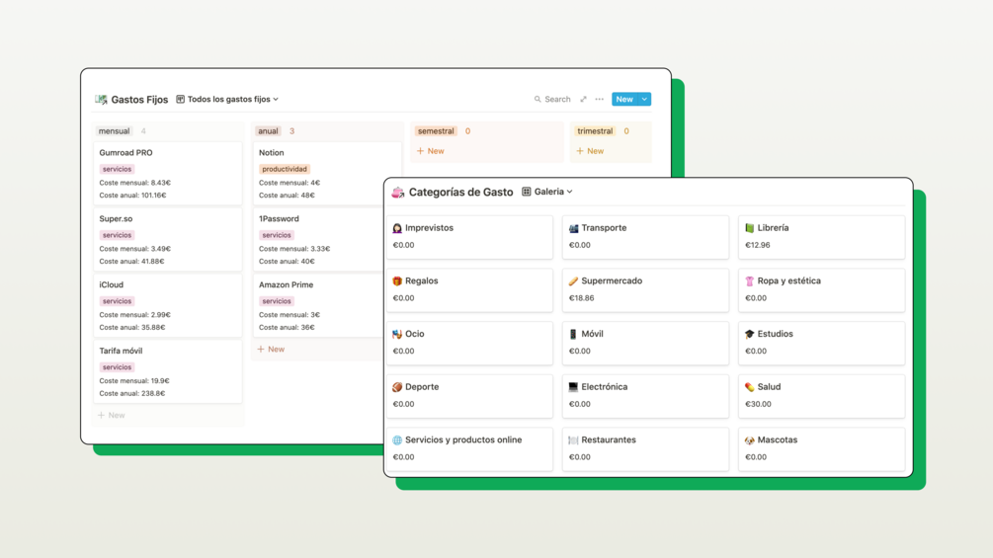This screenshot has width=993, height=558.
Task: Open the Galería view chevron
Action: click(569, 192)
